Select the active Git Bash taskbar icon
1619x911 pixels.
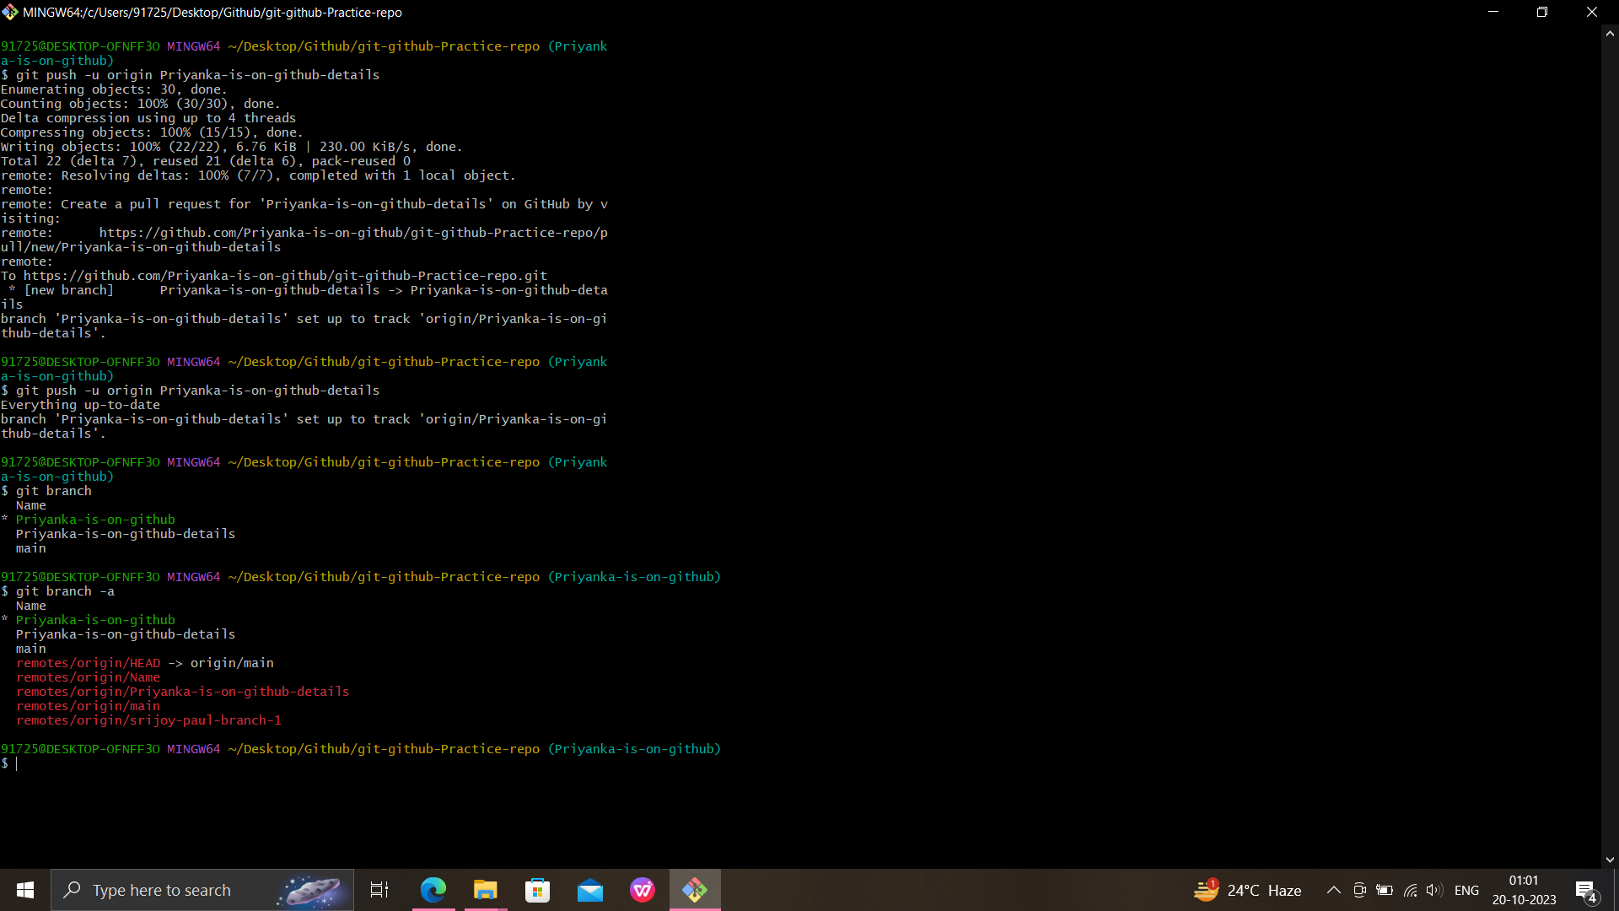695,890
